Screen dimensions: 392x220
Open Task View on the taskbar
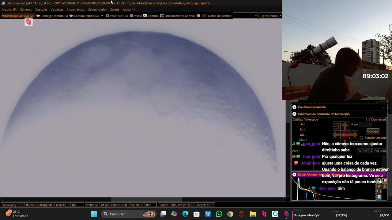(x=163, y=214)
